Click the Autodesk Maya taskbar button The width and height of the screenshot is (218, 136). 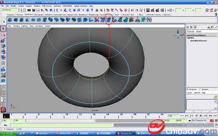pyautogui.click(x=126, y=133)
